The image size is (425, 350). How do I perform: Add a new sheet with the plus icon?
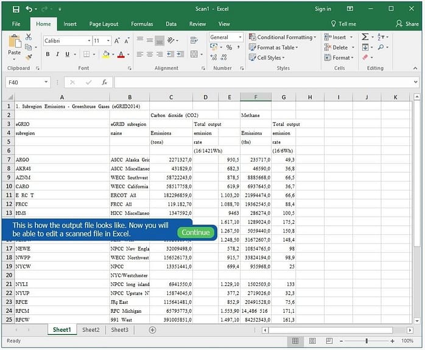152,330
